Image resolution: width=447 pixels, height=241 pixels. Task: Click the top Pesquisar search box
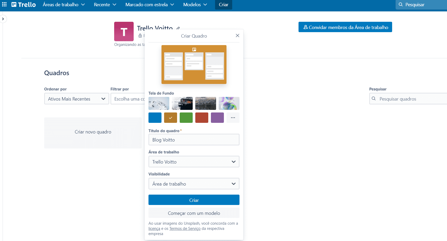(x=421, y=5)
